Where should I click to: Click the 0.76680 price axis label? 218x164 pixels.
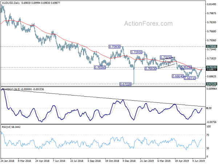tap(211, 31)
